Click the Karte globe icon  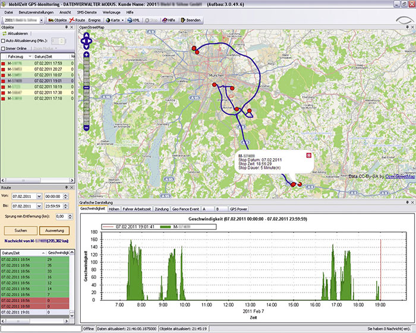[108, 20]
